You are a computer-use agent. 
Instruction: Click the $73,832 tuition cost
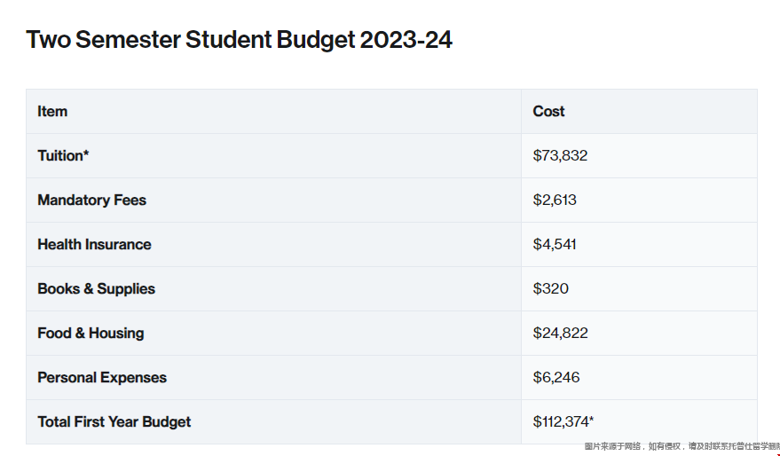(560, 155)
